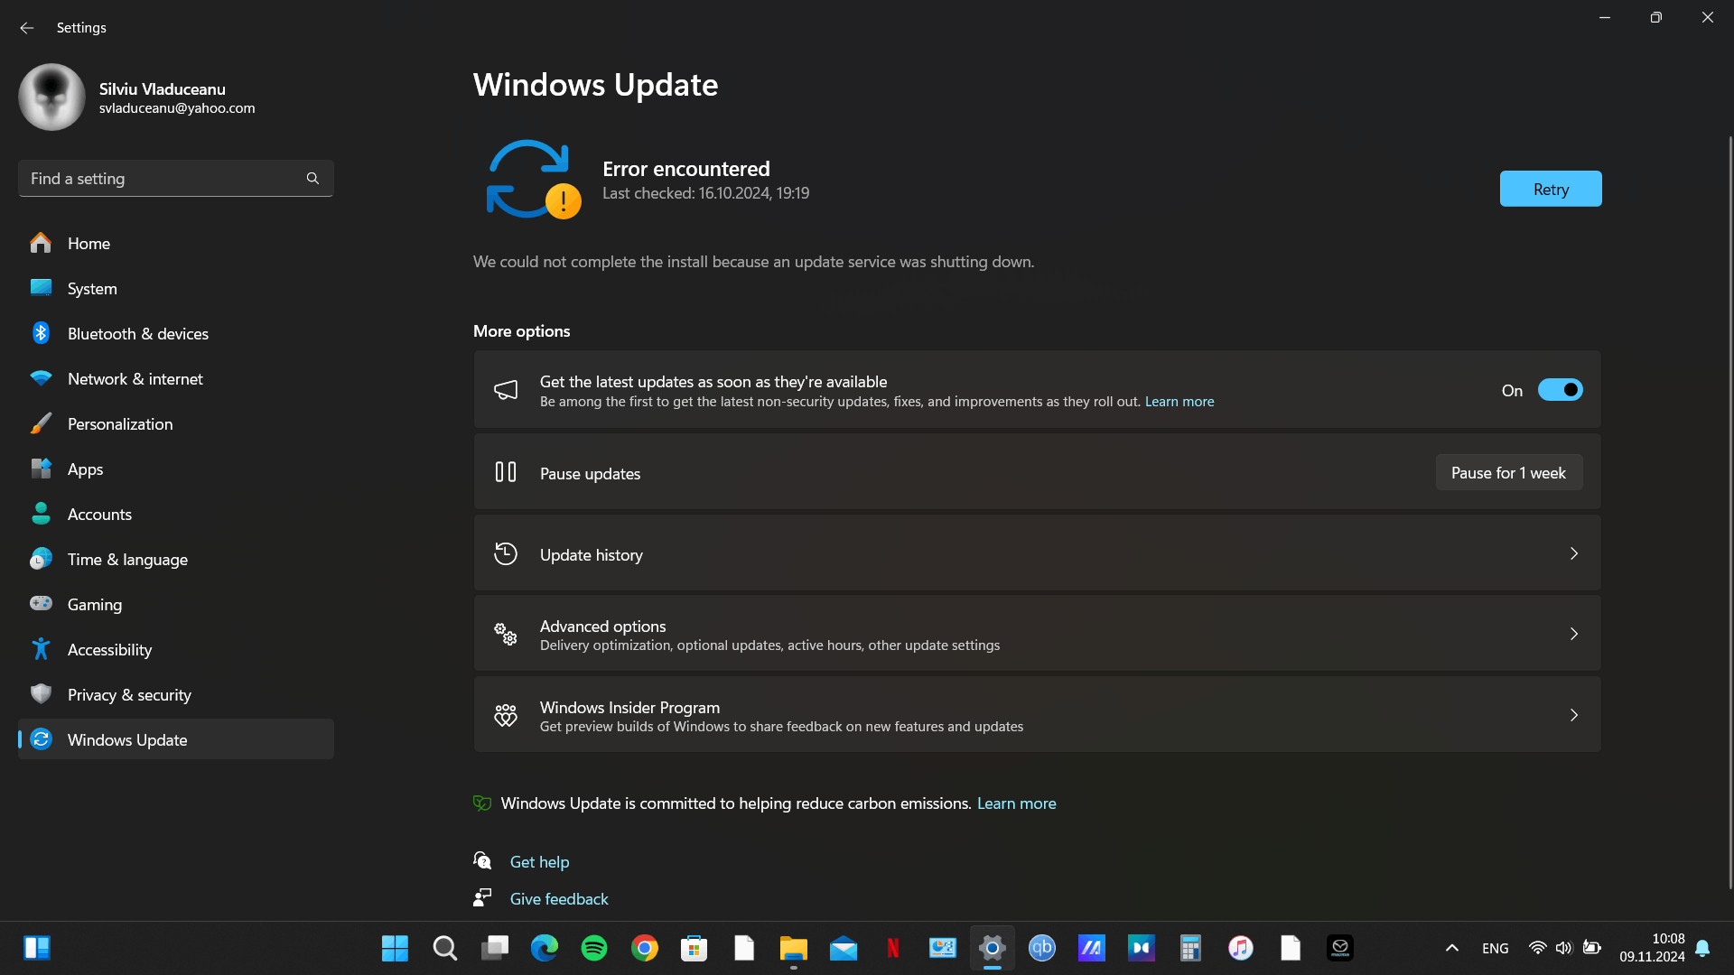This screenshot has width=1734, height=975.
Task: Click the Accounts person icon
Action: pos(41,514)
